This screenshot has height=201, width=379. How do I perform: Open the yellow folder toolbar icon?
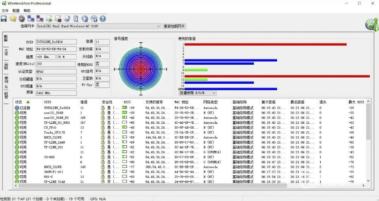tap(13, 19)
